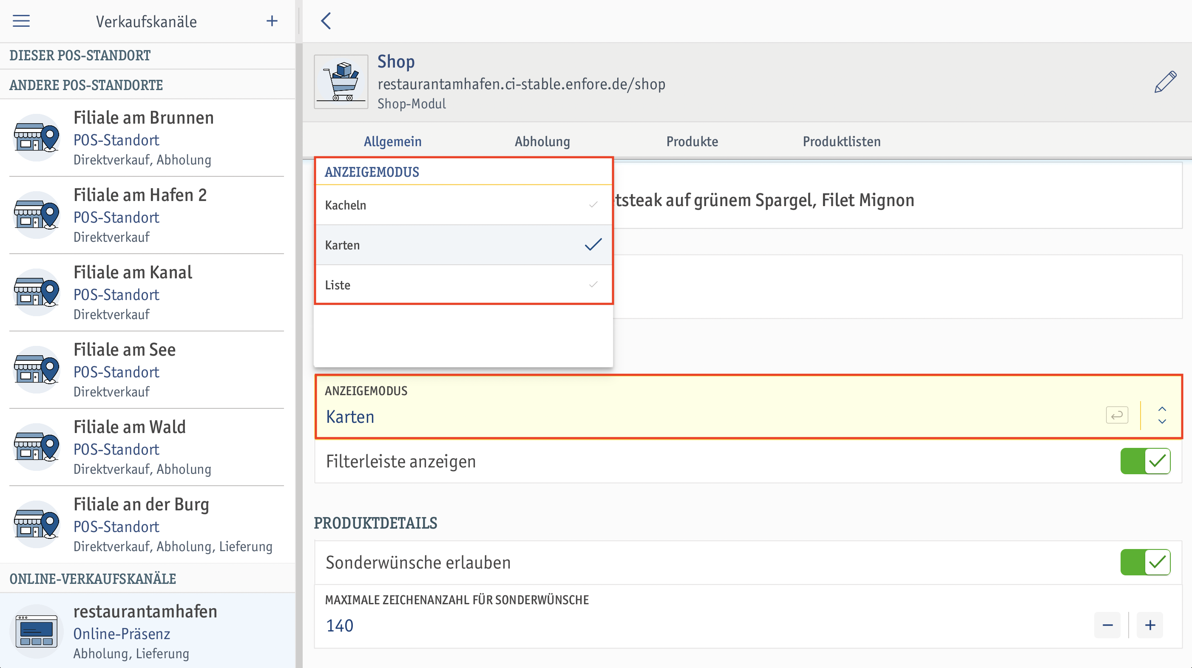The width and height of the screenshot is (1192, 668).
Task: Switch to the Produktlisten tab
Action: pos(842,141)
